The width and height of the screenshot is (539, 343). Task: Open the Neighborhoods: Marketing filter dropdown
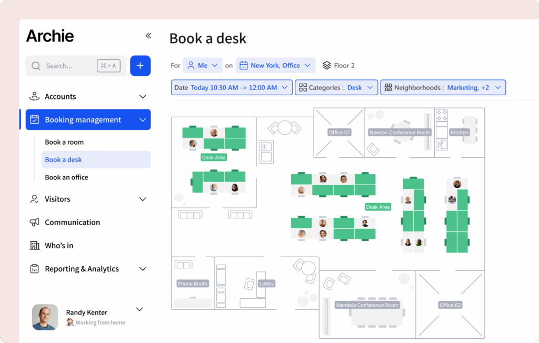point(443,87)
